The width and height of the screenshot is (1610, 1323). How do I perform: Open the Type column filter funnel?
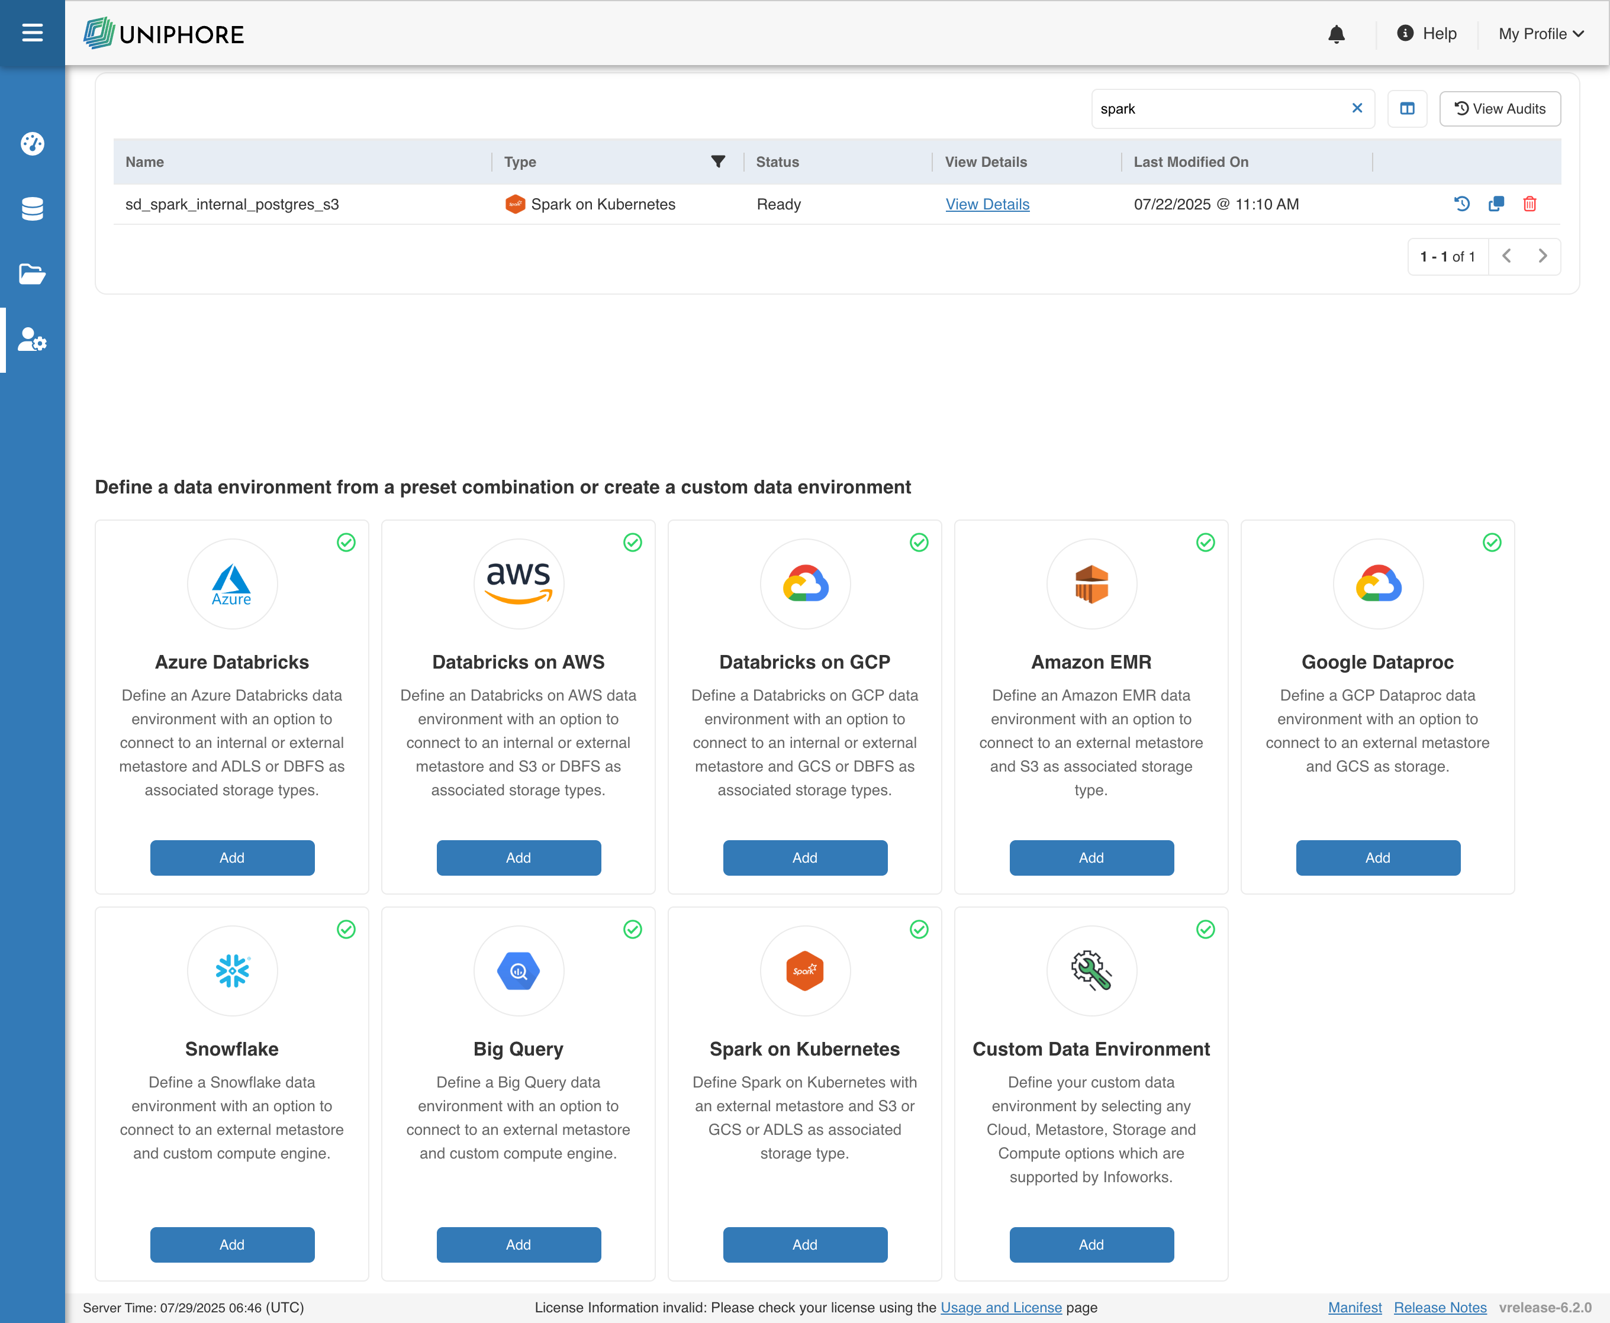click(717, 162)
